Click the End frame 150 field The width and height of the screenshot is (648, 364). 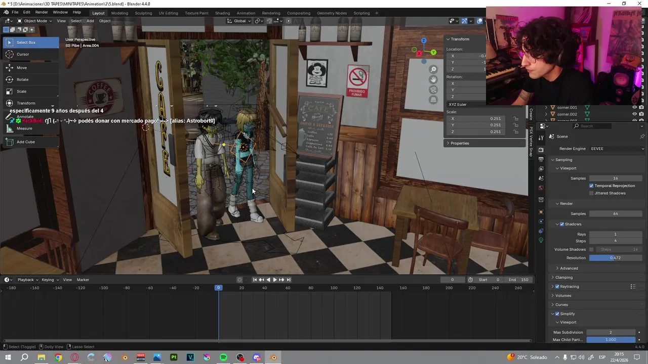coord(519,280)
